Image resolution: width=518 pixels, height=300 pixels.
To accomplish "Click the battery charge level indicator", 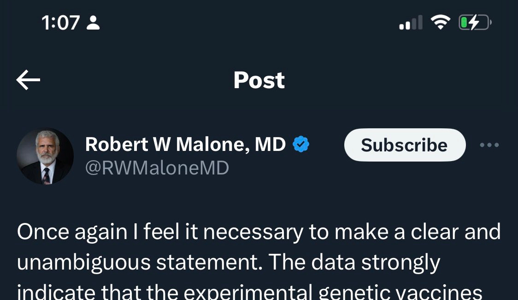I will (x=475, y=21).
